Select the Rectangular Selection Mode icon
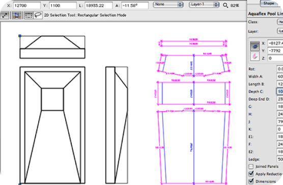This screenshot has height=185, width=283. click(29, 15)
